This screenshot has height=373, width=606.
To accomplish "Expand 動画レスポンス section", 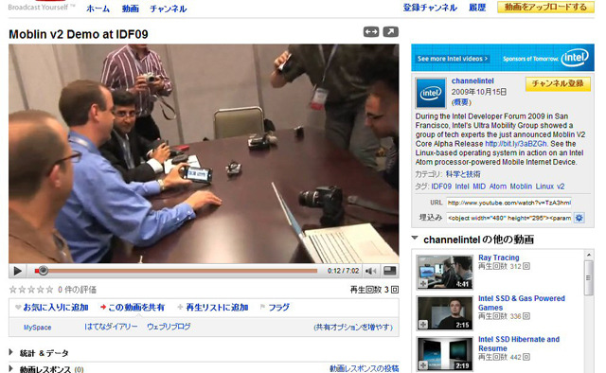I will tap(46, 369).
